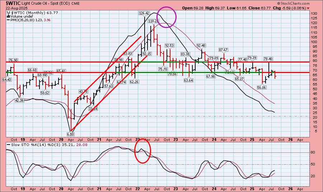Click the OHLC bars icon beside $WTIC legend

coord(8,13)
